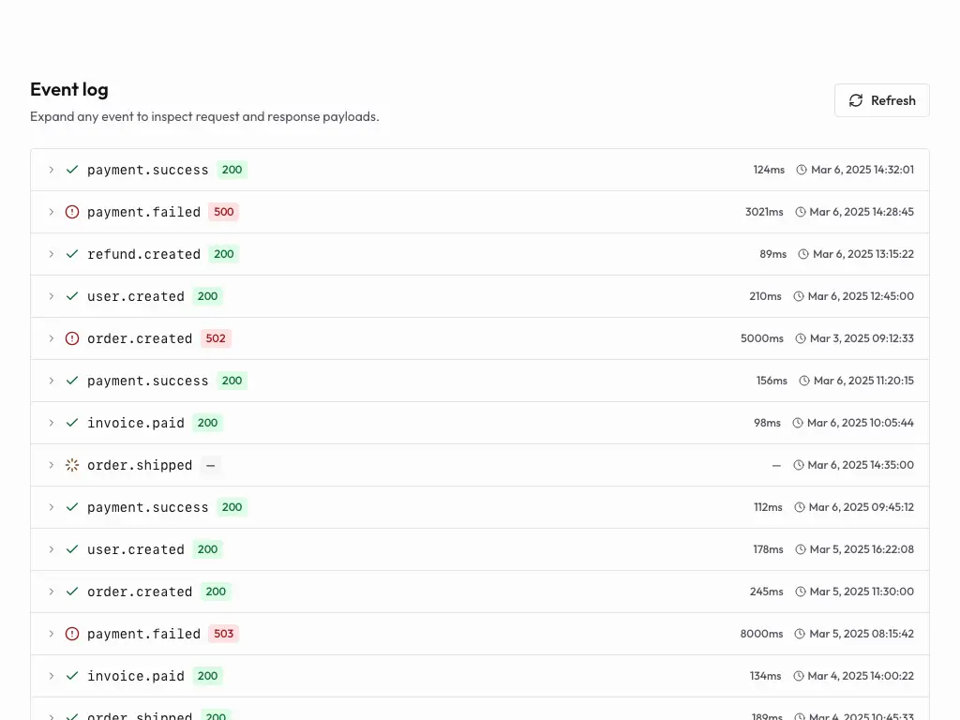Select the 3021ms latency value

click(x=763, y=212)
